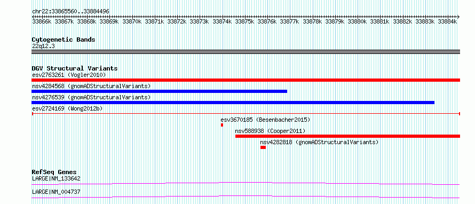Click the 33878k ruler tick label
Image resolution: width=475 pixels, height=204 pixels.
tap(312, 21)
